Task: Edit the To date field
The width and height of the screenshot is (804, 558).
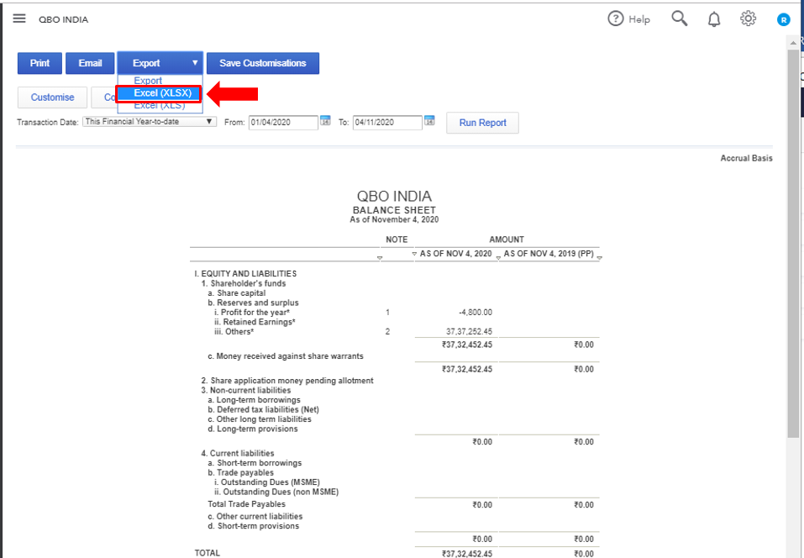Action: point(387,123)
